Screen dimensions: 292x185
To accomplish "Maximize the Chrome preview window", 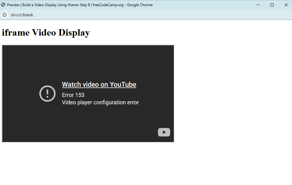I will [x=272, y=5].
